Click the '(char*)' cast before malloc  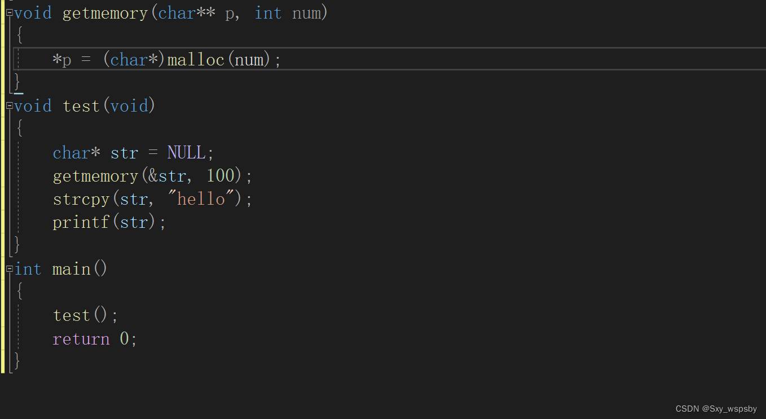pyautogui.click(x=134, y=60)
